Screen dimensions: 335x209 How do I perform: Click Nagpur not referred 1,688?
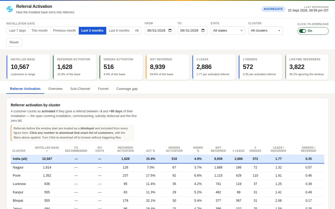pyautogui.click(x=218, y=167)
